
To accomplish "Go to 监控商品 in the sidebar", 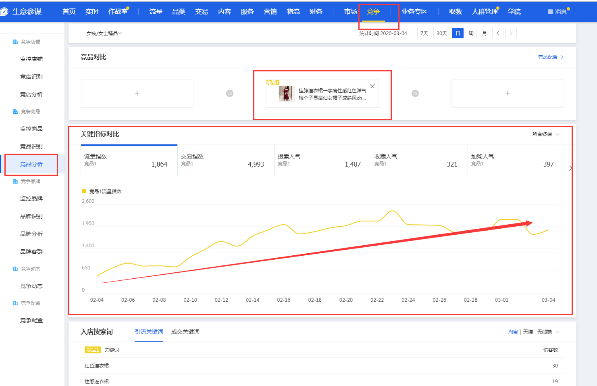I will coord(31,129).
